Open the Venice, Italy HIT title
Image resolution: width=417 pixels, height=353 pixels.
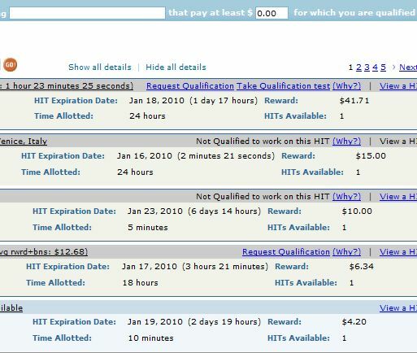point(24,142)
